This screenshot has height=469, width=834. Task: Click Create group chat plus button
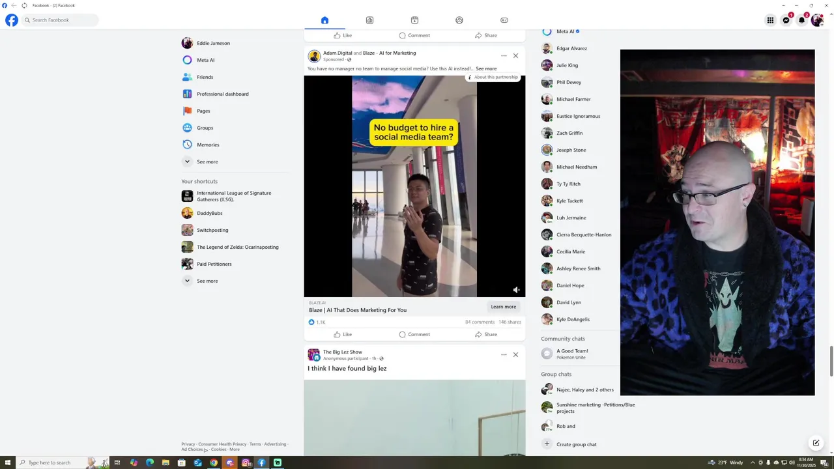547,444
